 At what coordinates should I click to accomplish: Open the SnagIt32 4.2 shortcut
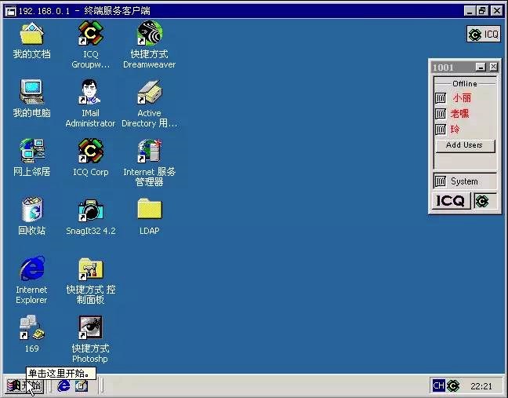click(90, 210)
